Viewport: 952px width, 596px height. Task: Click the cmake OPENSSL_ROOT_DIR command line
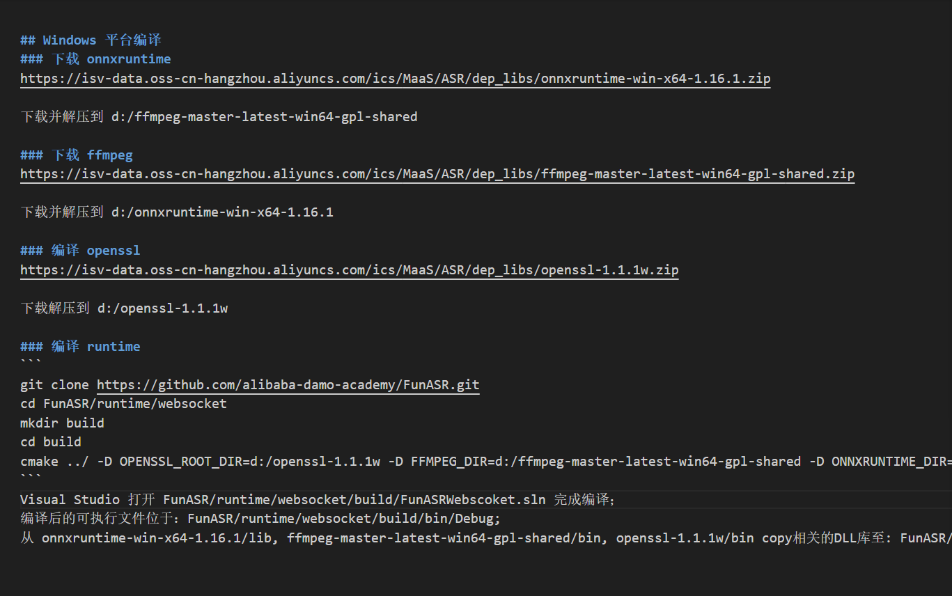click(x=486, y=462)
